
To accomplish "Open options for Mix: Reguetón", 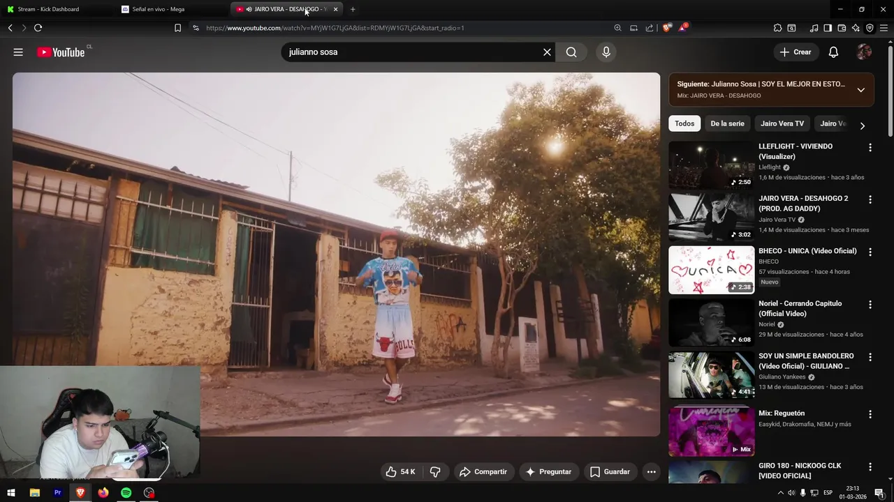I will tap(870, 414).
